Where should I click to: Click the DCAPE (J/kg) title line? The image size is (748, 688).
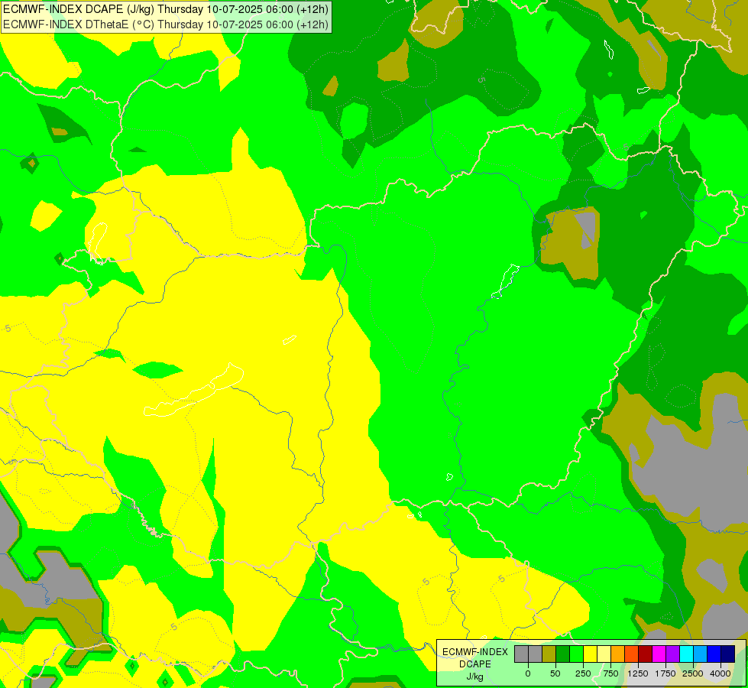point(166,9)
